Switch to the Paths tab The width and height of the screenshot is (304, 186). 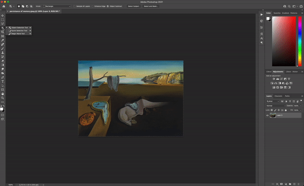[287, 96]
